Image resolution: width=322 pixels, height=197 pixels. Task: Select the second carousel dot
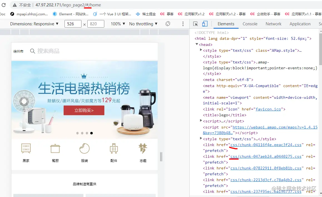82,133
